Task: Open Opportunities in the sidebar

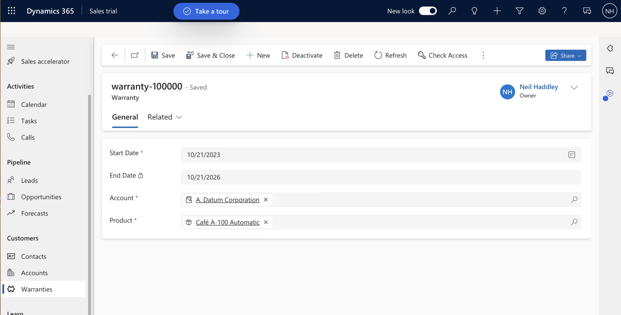Action: pos(41,197)
